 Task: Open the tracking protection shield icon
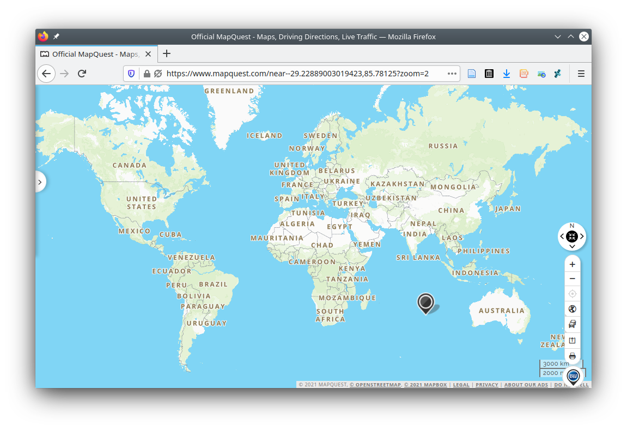pyautogui.click(x=131, y=74)
